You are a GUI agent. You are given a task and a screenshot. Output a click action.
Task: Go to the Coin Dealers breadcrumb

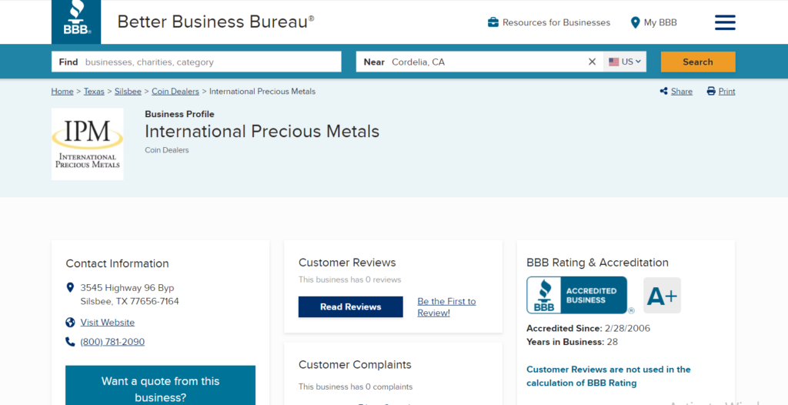point(175,91)
